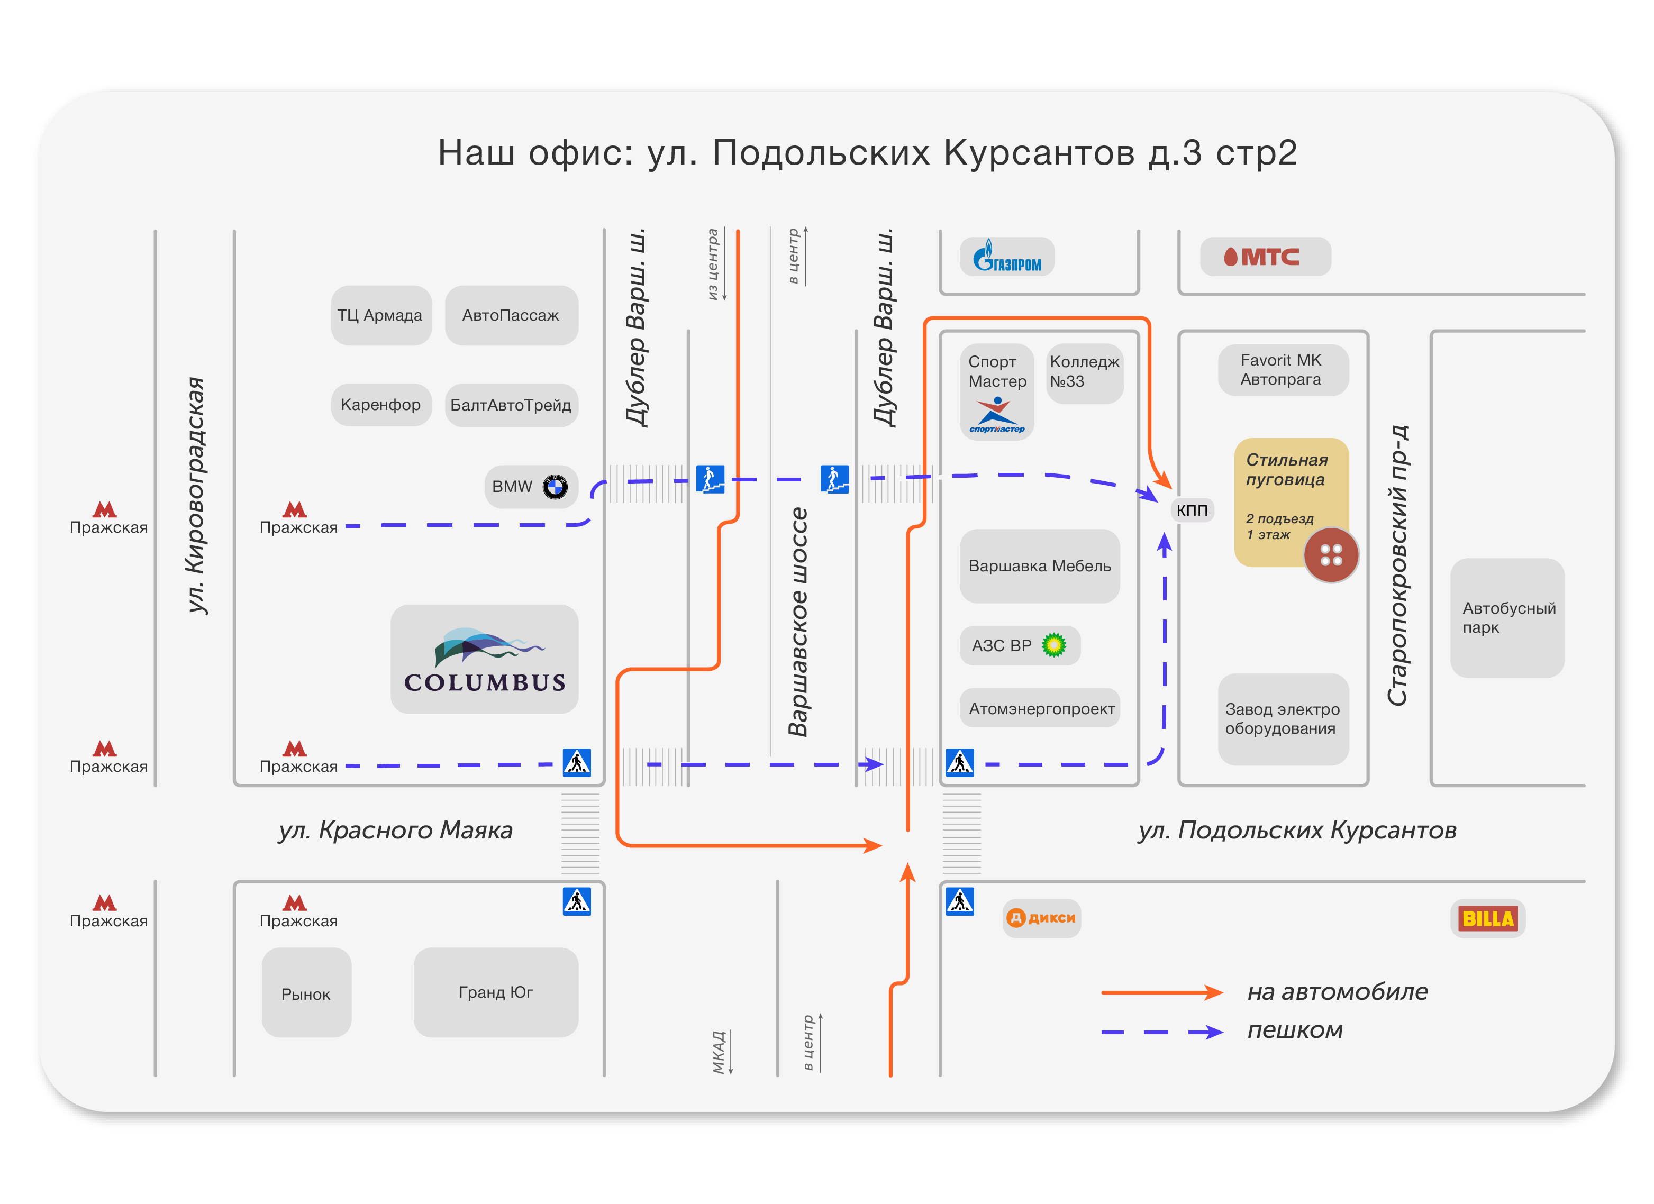This screenshot has width=1654, height=1204.
Task: Click the metro M icon beside BMW row
Action: pos(295,509)
